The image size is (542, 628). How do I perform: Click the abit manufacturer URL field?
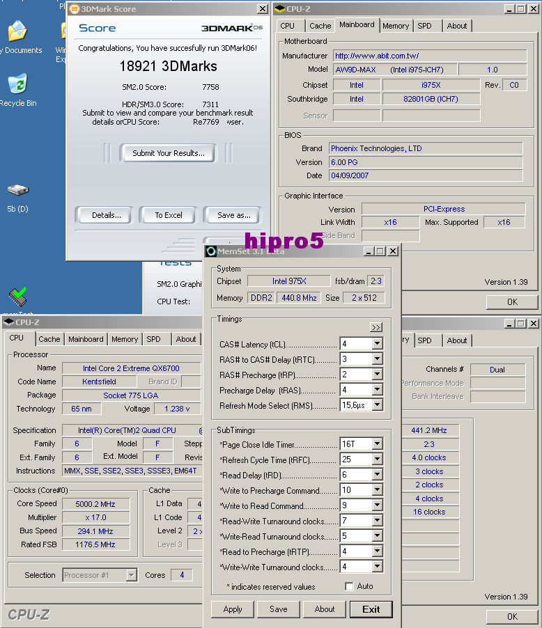coord(430,56)
